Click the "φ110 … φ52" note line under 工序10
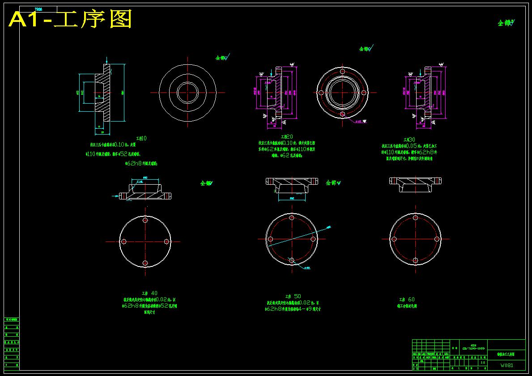Screen dimensions: 532x376 [x=113, y=154]
